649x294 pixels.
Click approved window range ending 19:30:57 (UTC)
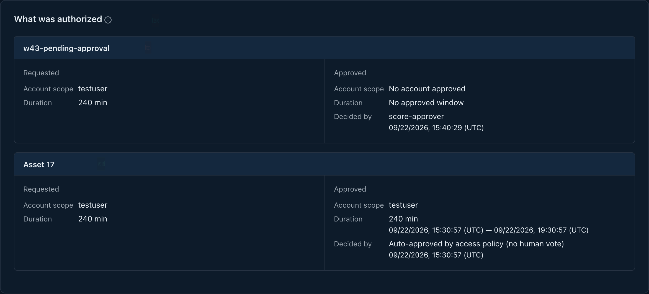point(489,230)
